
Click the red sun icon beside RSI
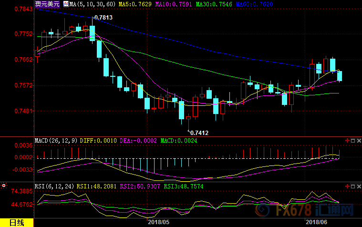pos(3,185)
